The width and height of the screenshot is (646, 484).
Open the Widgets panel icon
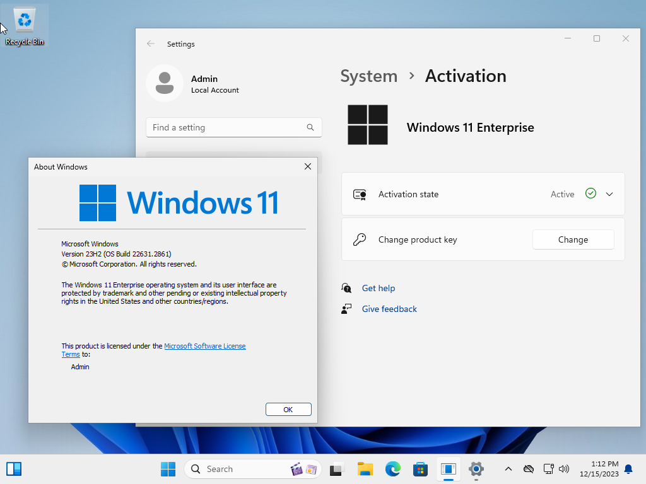(x=14, y=469)
